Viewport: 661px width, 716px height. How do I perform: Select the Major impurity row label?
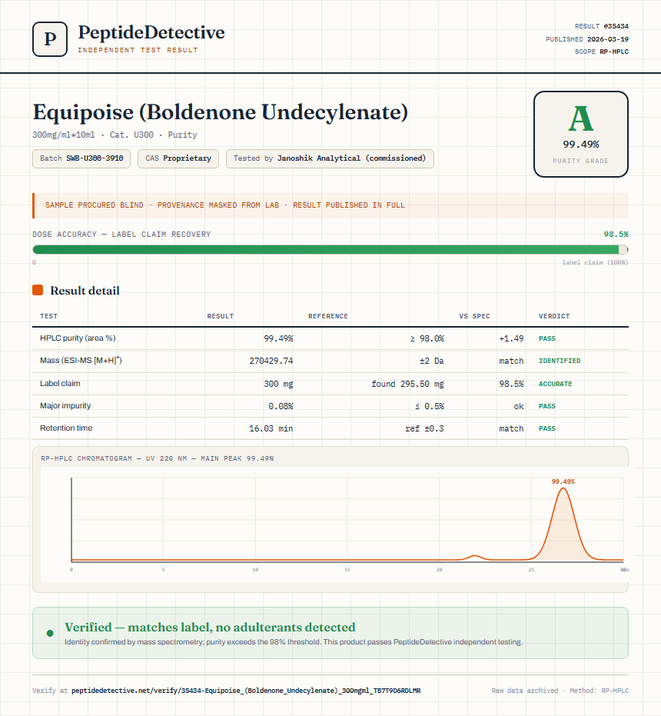[x=65, y=405]
